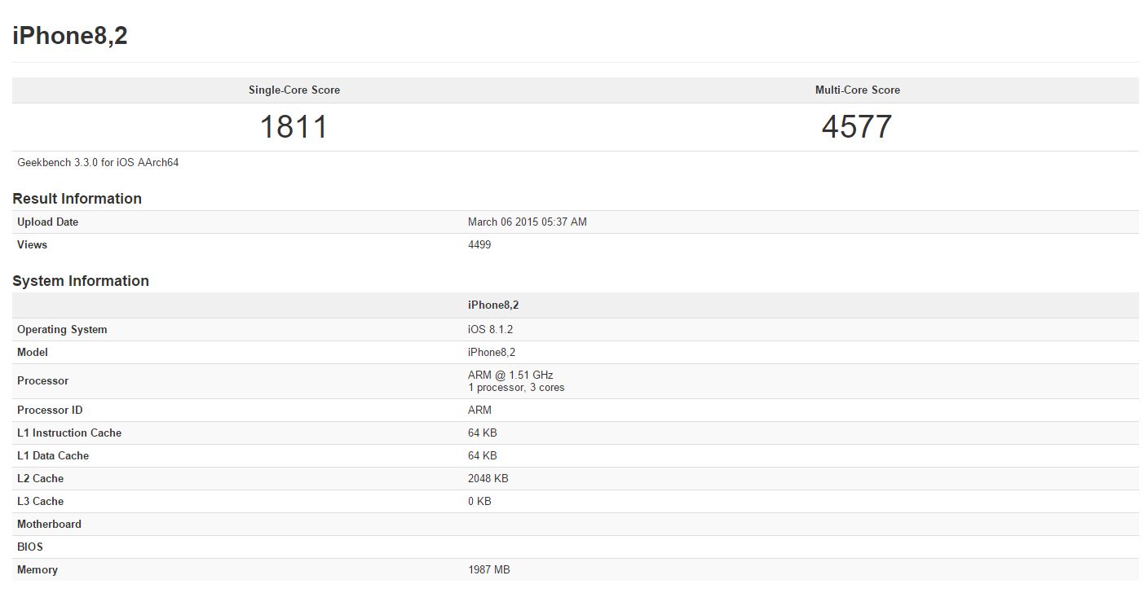The width and height of the screenshot is (1148, 593).
Task: Click L1 Data Cache value 64 KB
Action: click(x=483, y=456)
